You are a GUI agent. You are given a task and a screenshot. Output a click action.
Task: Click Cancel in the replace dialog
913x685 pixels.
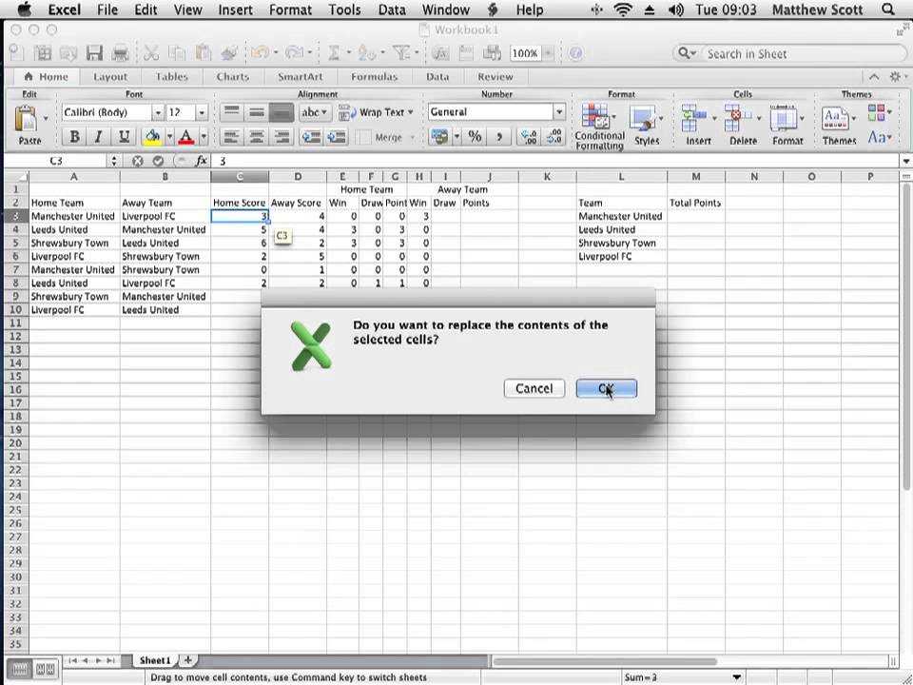click(534, 388)
